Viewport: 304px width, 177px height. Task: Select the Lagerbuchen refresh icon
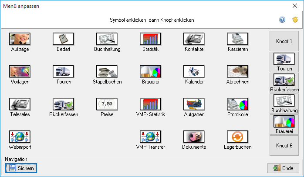237,137
